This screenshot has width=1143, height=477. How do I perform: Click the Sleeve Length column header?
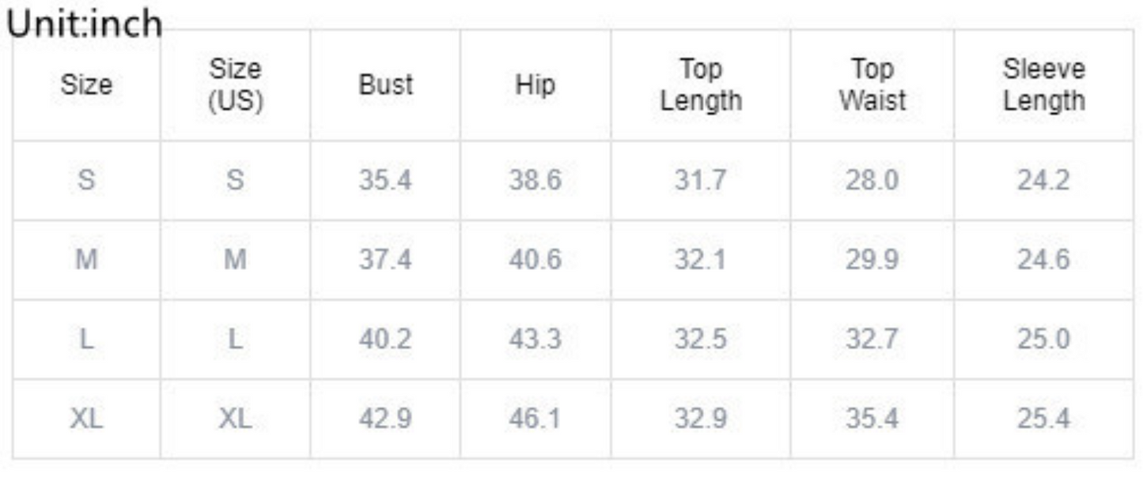1043,85
